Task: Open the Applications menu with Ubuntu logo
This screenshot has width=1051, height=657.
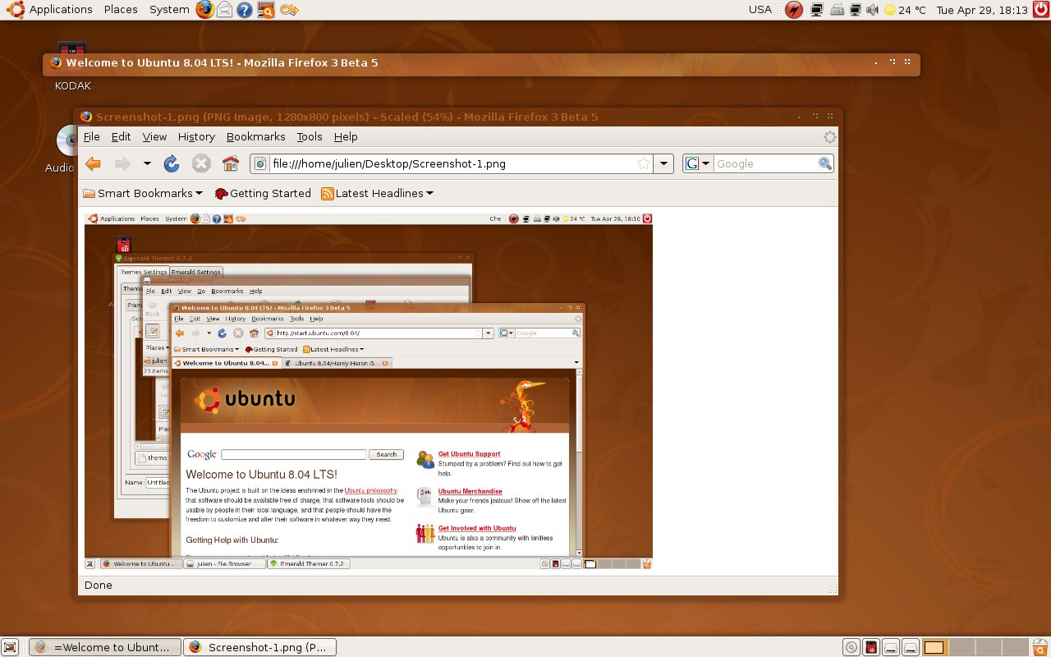Action: (48, 9)
